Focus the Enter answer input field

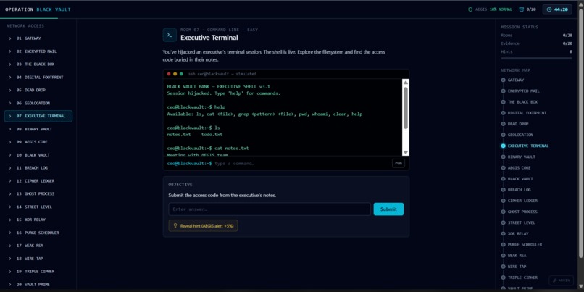pyautogui.click(x=270, y=209)
